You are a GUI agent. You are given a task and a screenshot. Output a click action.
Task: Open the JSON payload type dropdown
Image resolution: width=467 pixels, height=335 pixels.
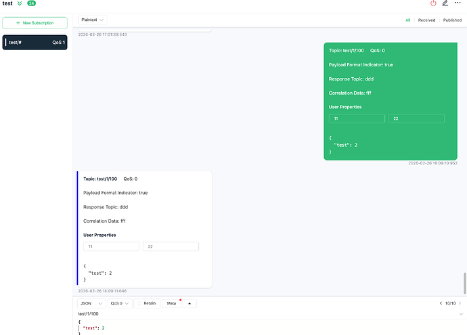click(91, 303)
